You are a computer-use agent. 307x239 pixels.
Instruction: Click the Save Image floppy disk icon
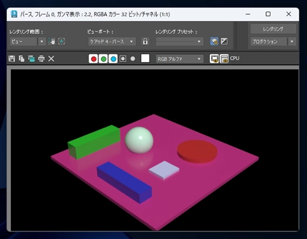pyautogui.click(x=12, y=59)
